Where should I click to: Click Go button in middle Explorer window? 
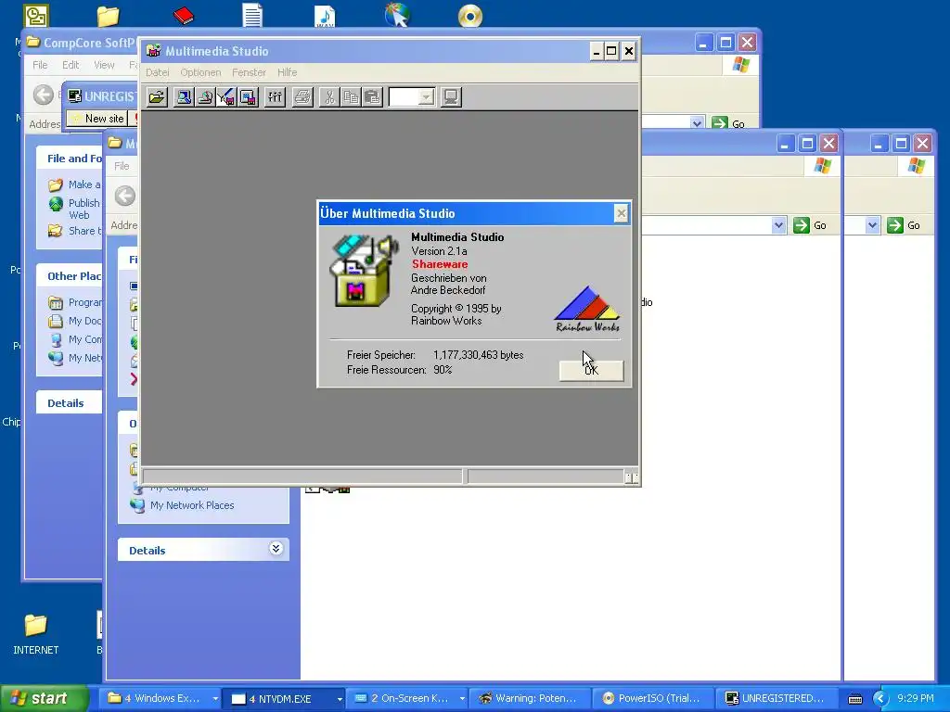click(x=810, y=225)
